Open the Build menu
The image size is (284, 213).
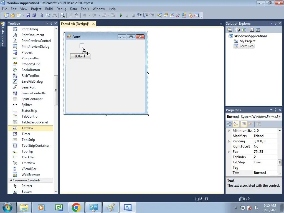(49, 9)
